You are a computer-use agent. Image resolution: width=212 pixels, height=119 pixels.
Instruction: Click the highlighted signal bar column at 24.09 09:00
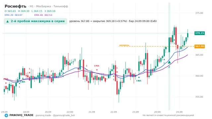tap(169, 56)
